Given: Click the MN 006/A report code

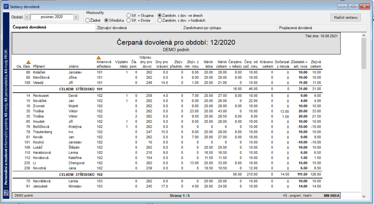Looking at the screenshot, I should [x=331, y=196].
